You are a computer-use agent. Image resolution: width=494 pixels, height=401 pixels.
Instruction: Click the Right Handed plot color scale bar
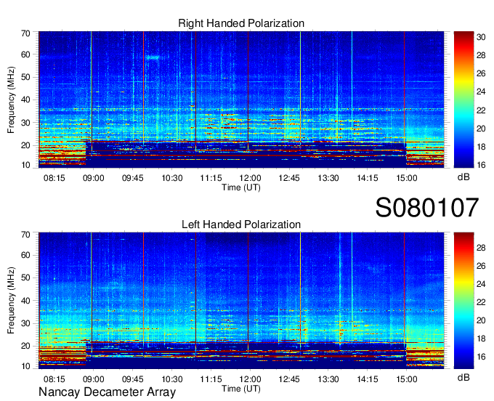click(x=463, y=100)
